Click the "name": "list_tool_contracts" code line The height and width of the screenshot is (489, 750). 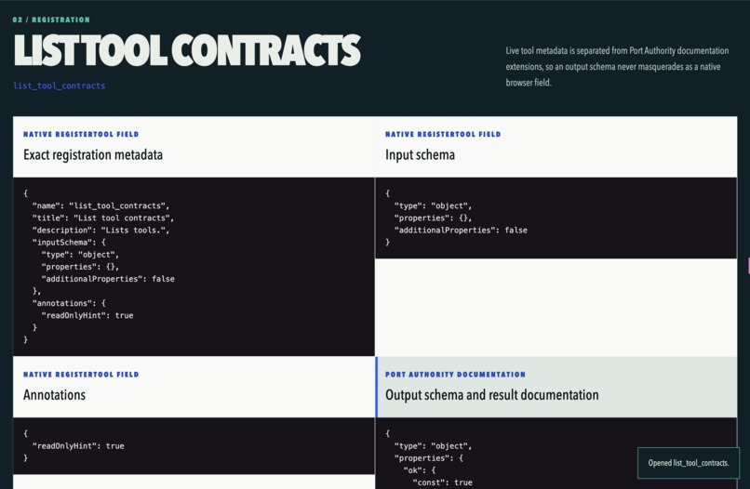pos(100,205)
